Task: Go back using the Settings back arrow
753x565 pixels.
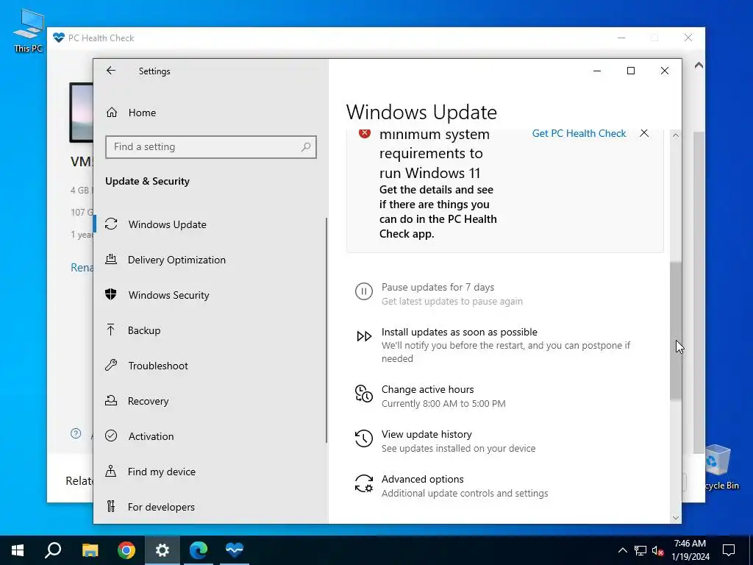Action: (x=111, y=71)
